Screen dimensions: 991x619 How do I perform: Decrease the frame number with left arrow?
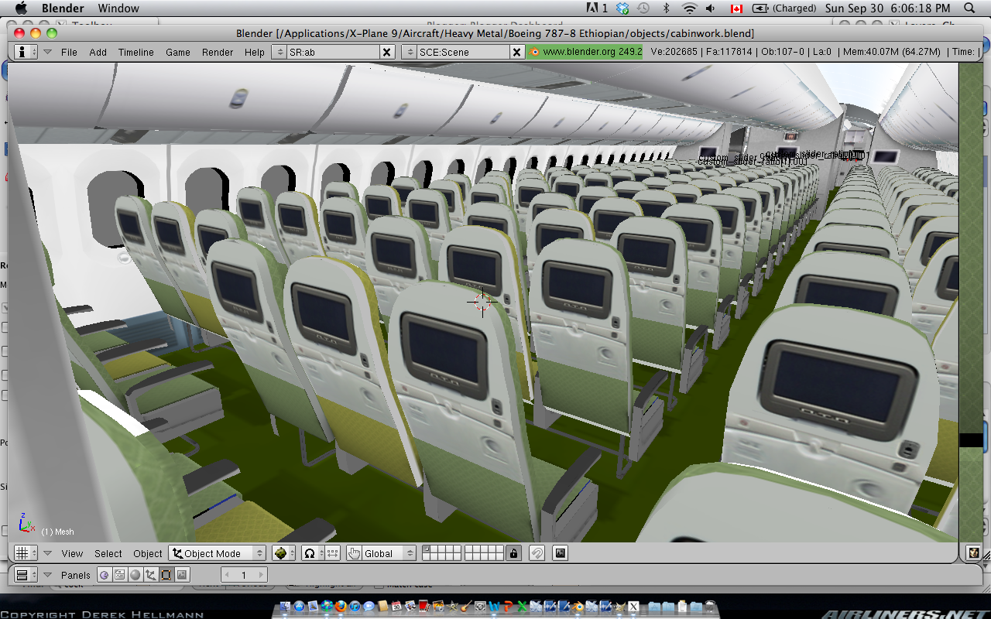[x=228, y=575]
